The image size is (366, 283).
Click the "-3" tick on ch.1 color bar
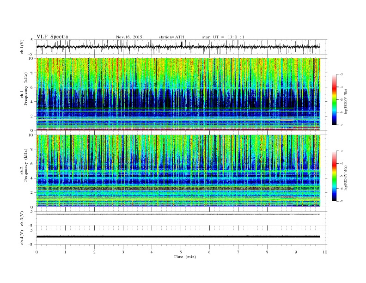click(341, 74)
